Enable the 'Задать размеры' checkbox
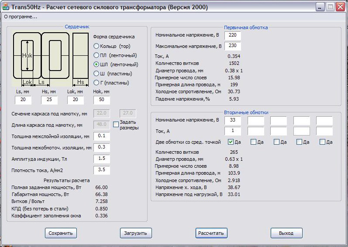Screen dimensions: 348x247 coord(116,125)
